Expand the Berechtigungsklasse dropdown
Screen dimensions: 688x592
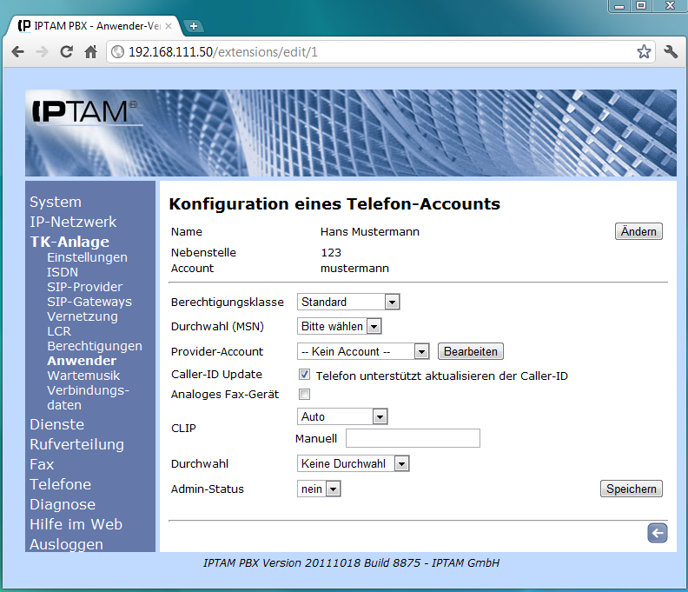348,303
